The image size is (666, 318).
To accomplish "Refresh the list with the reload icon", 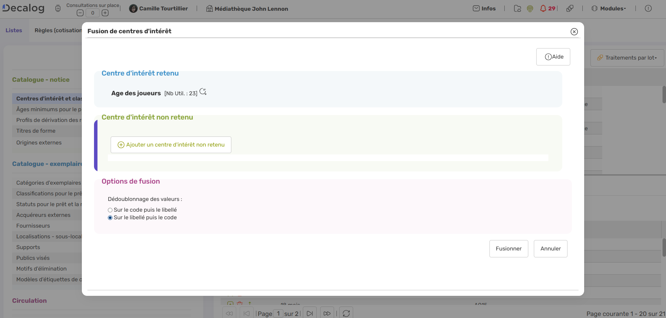I will tap(346, 313).
